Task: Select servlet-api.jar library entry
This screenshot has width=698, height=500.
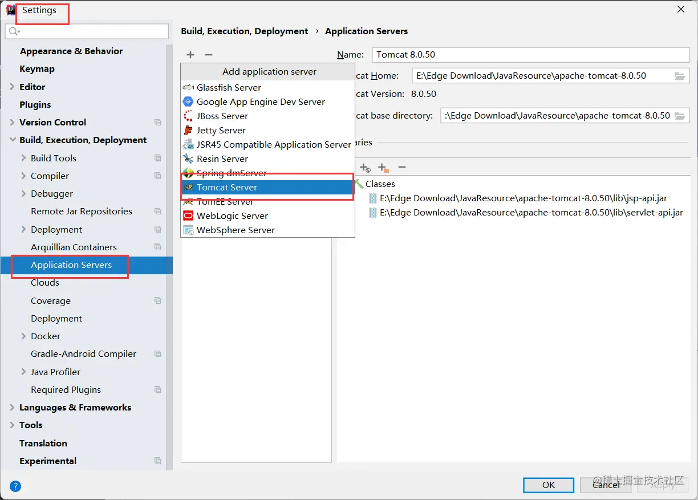Action: tap(526, 213)
